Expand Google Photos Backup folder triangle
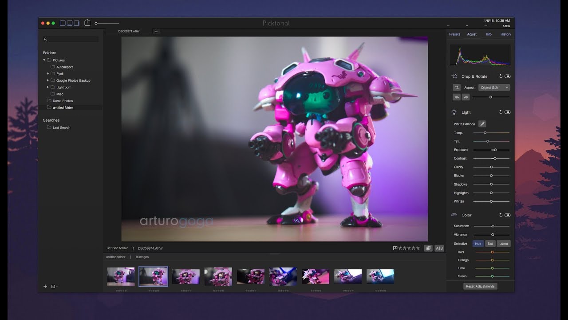The width and height of the screenshot is (568, 320). pos(48,80)
